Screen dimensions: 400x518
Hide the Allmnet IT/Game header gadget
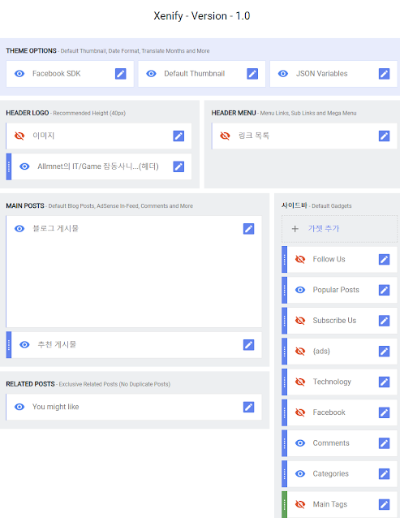(24, 166)
